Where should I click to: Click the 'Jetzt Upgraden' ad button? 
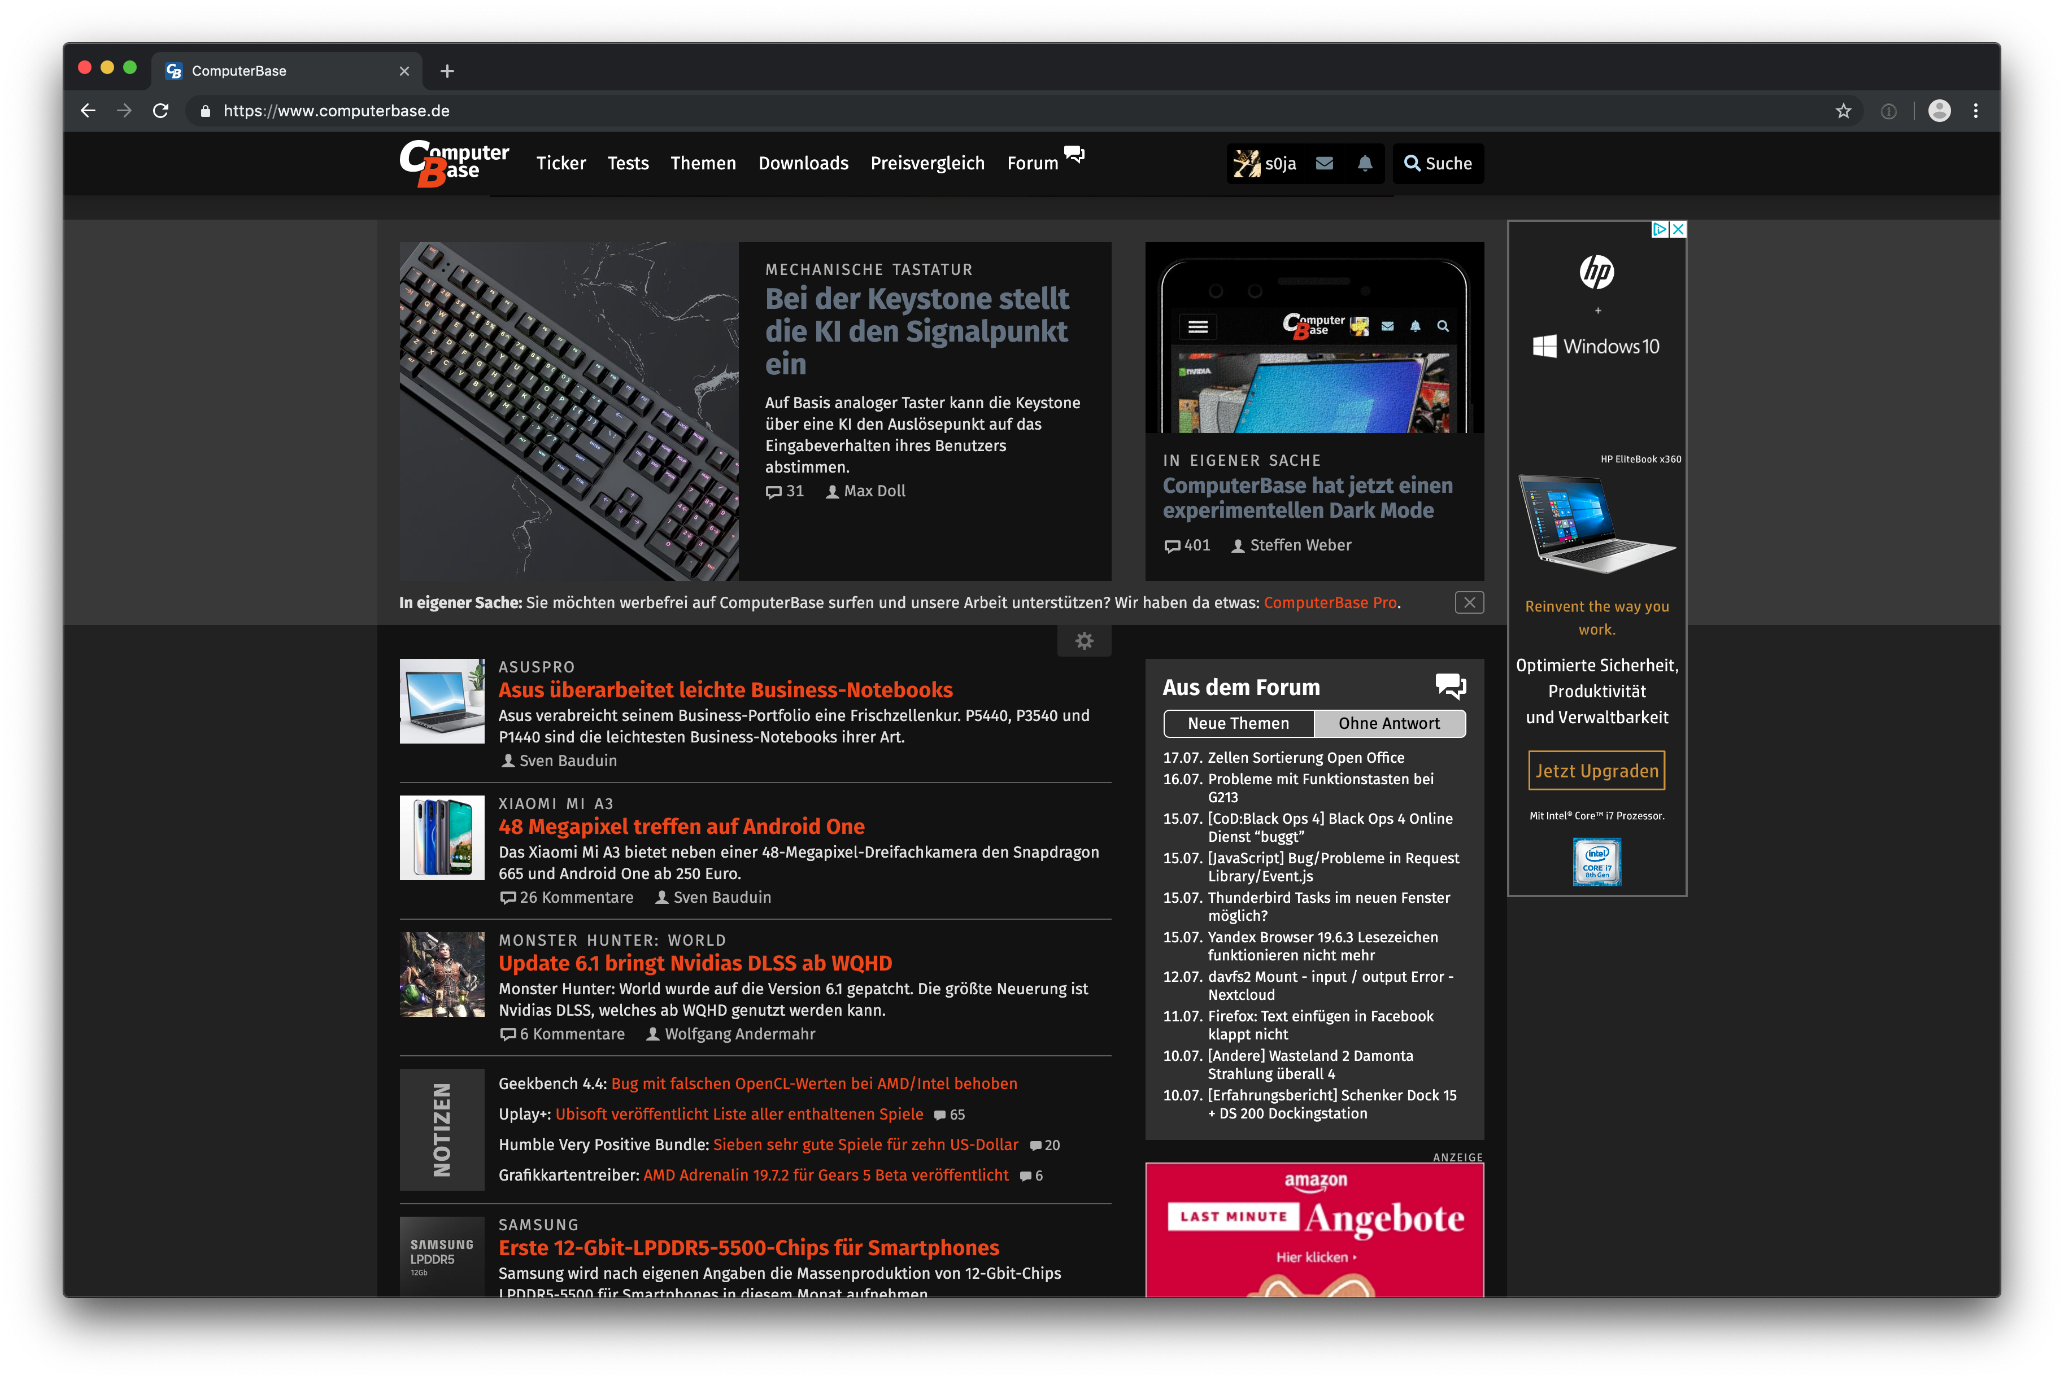pyautogui.click(x=1596, y=771)
